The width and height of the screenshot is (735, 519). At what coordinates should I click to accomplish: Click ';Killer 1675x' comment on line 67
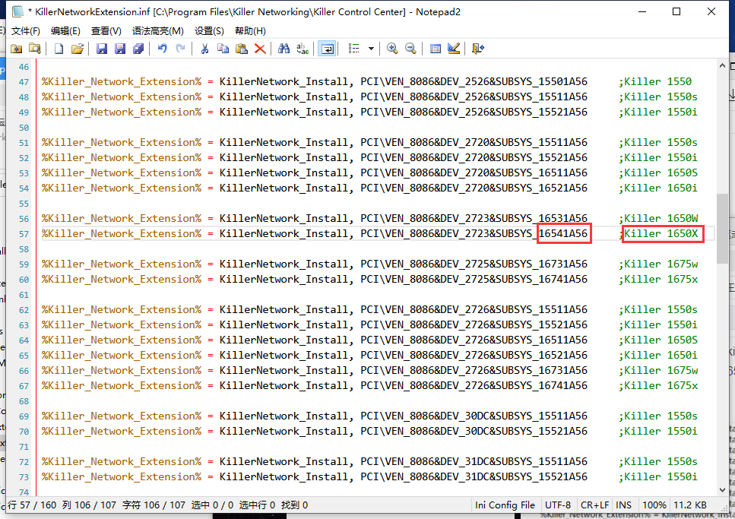658,385
